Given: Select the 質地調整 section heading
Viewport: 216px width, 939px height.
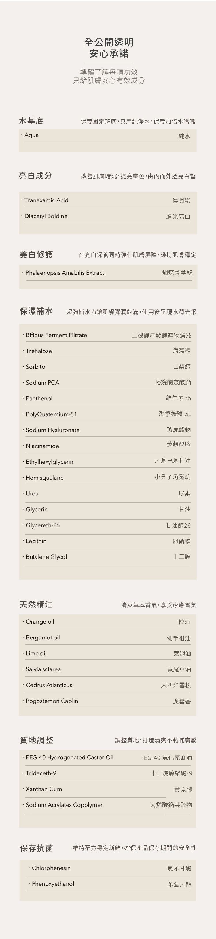Looking at the screenshot, I should pos(36,740).
